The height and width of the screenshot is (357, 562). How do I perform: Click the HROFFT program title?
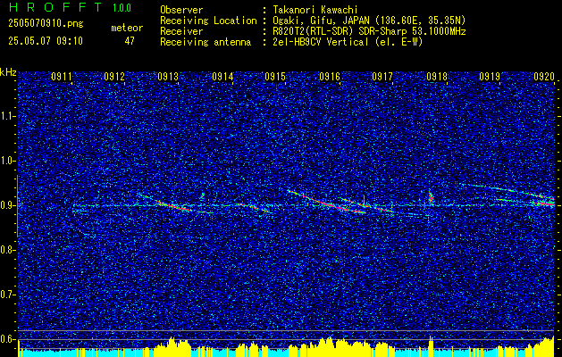pyautogui.click(x=55, y=7)
